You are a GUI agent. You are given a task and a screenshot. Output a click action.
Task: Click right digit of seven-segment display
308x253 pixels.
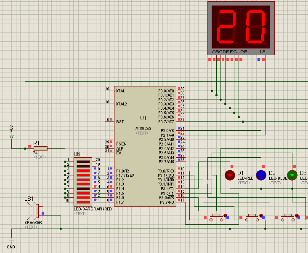point(255,27)
